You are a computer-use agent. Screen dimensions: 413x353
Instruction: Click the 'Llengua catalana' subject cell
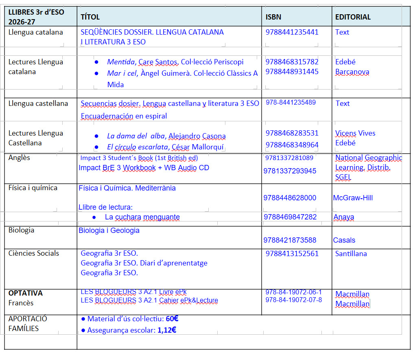pyautogui.click(x=35, y=32)
